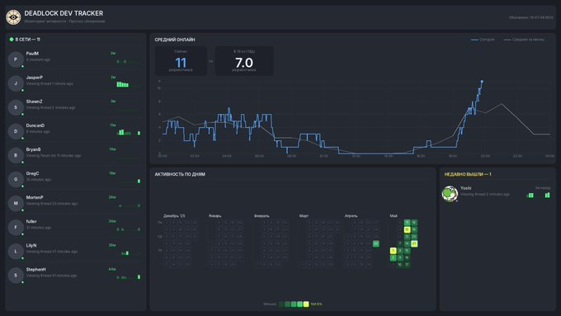Select the name JasperP in the online list

point(35,78)
